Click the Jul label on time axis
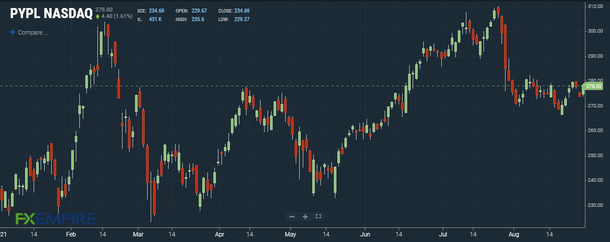Screen dimensions: 610x242 pyautogui.click(x=443, y=234)
